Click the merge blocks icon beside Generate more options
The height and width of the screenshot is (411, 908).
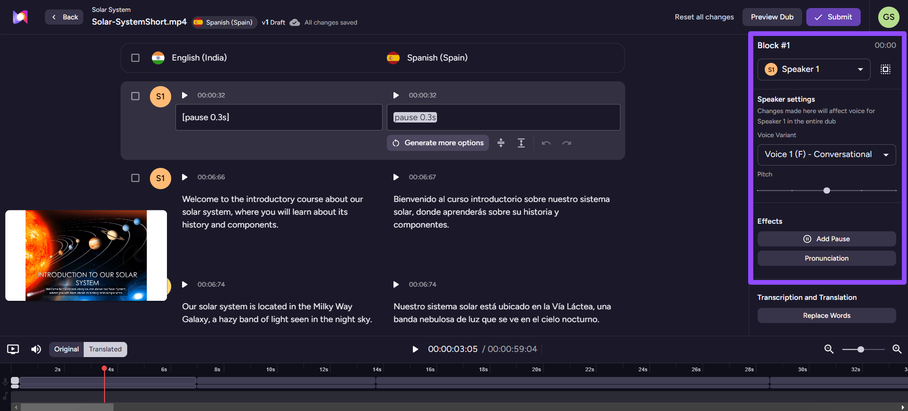coord(501,143)
